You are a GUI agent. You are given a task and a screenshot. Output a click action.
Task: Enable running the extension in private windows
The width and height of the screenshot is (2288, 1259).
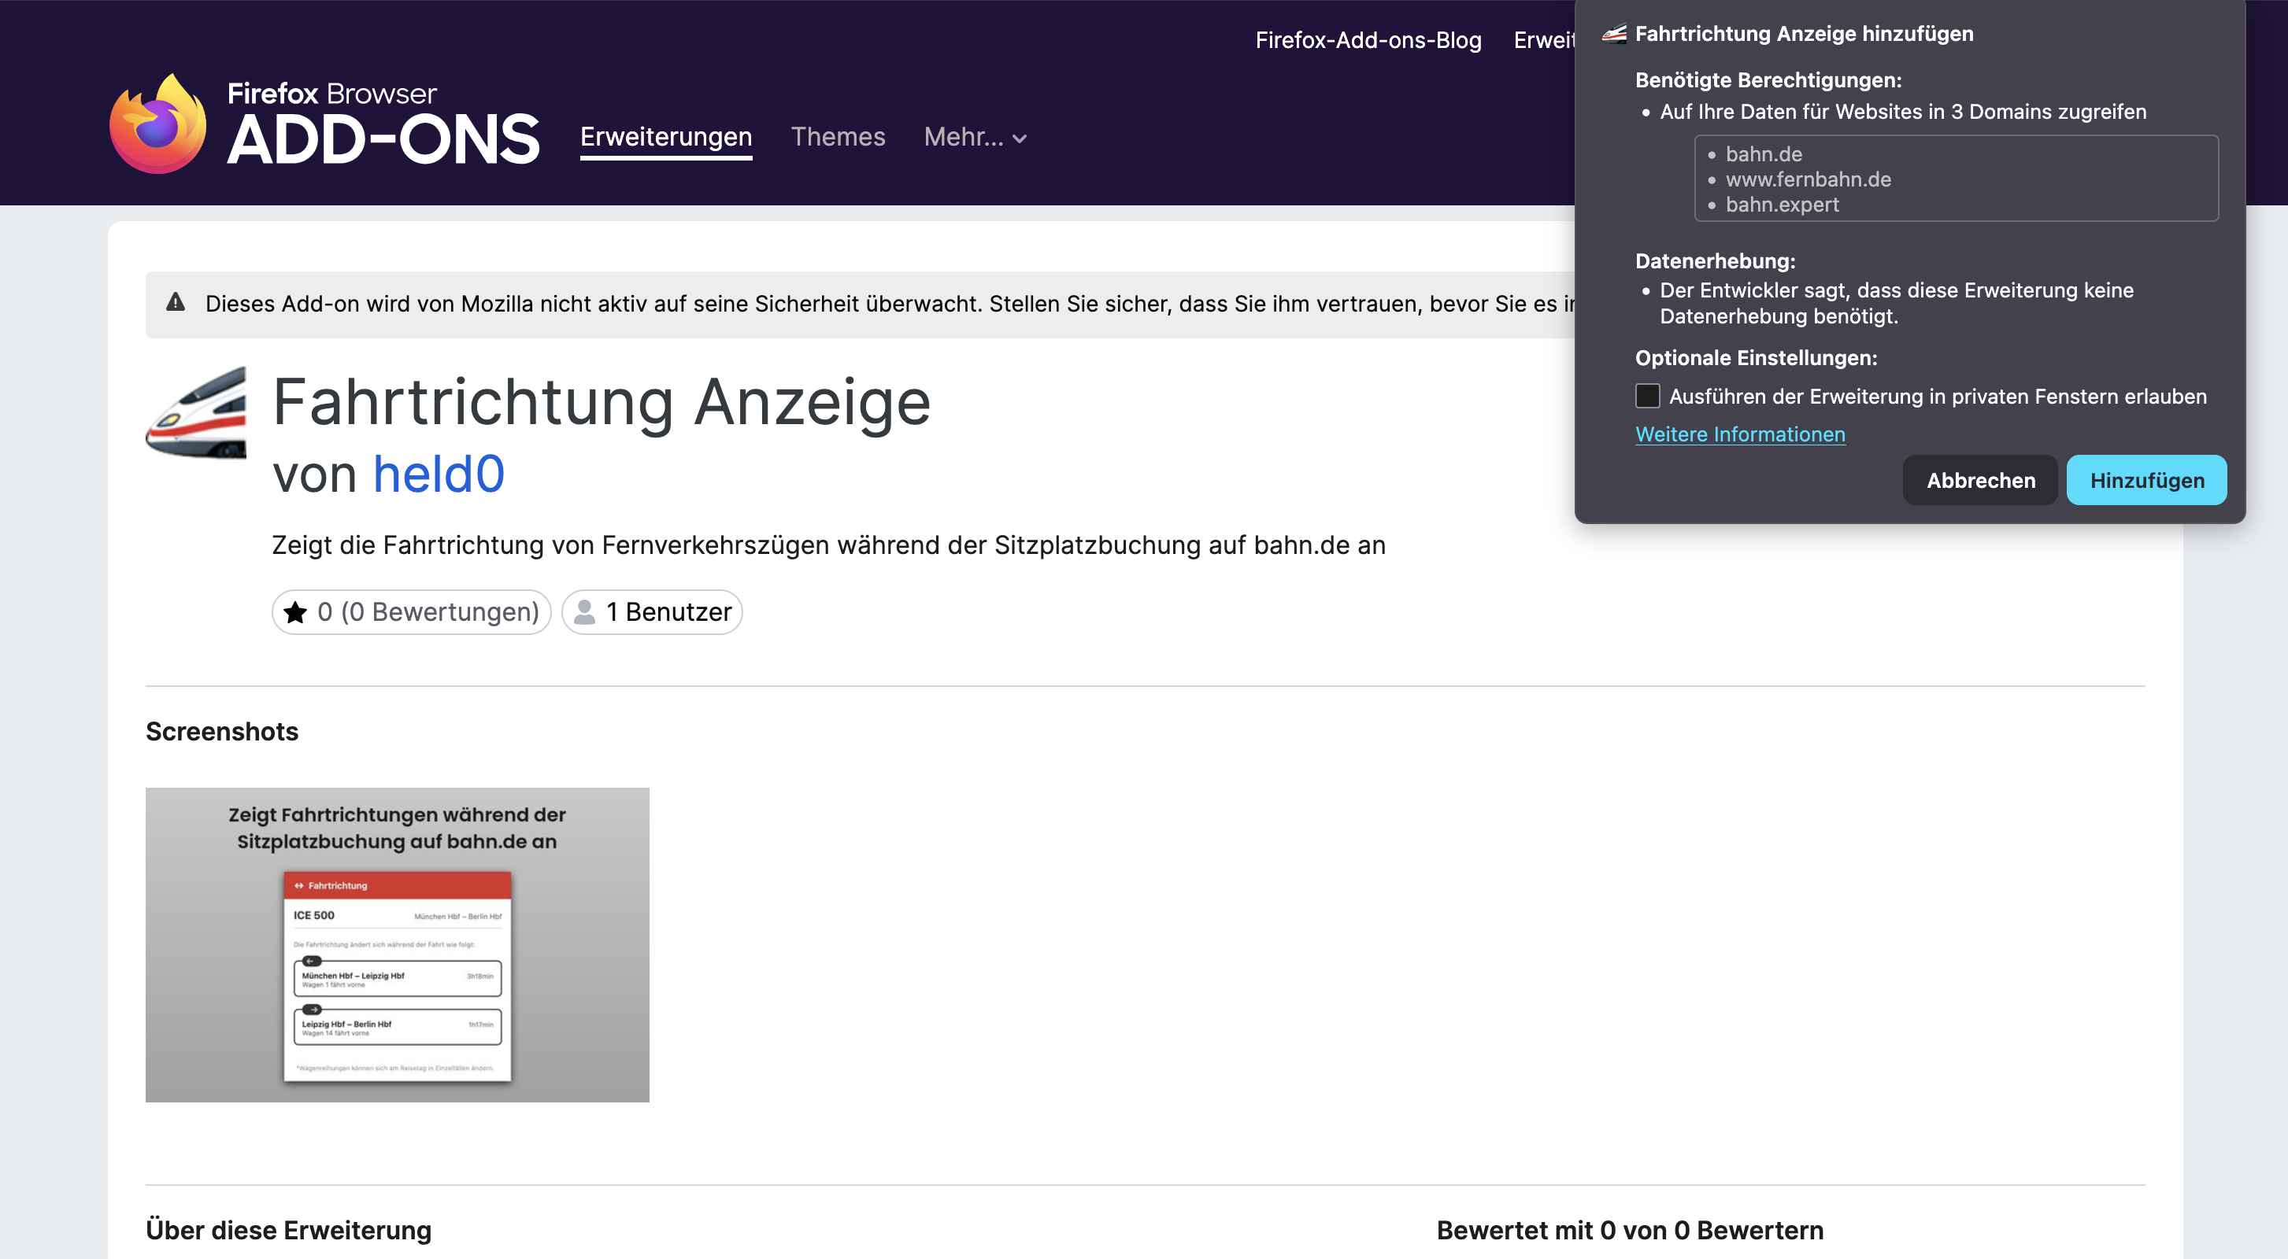point(1648,396)
